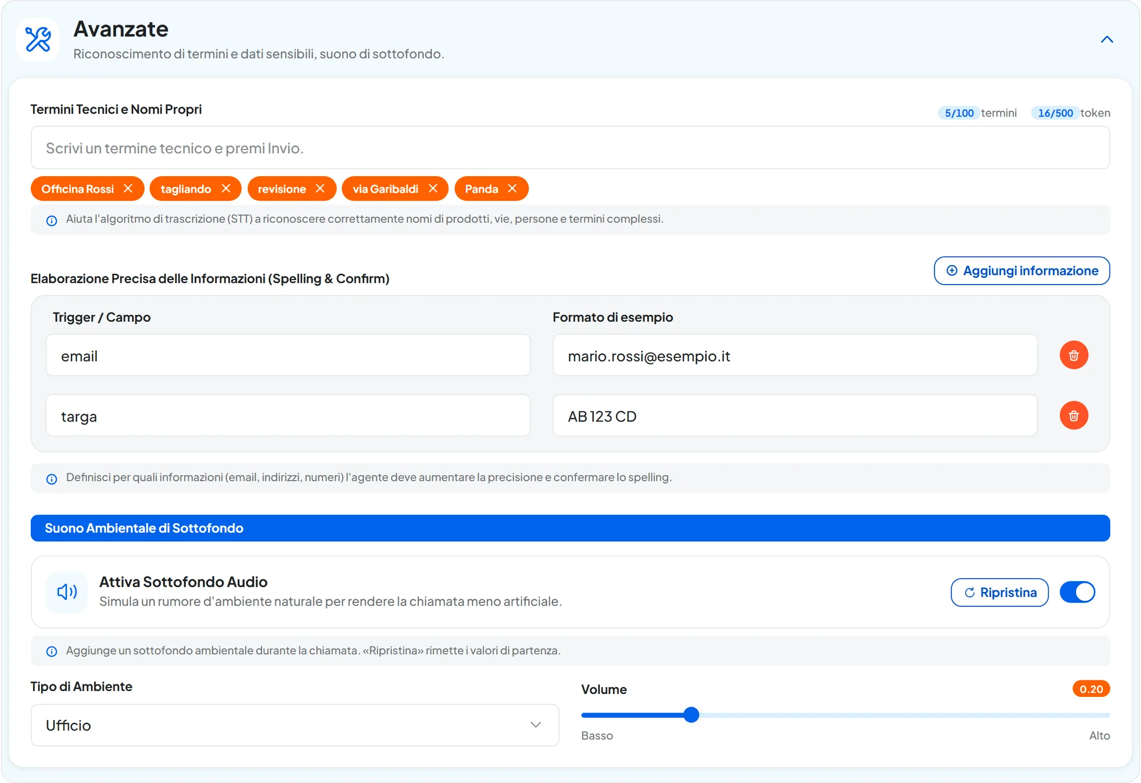1141x783 pixels.
Task: Click the Basso label under the slider
Action: pos(597,736)
